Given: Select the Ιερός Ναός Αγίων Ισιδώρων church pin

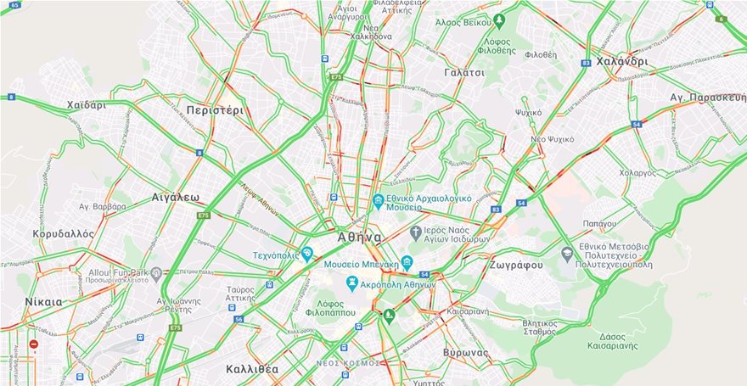Looking at the screenshot, I should click(416, 232).
